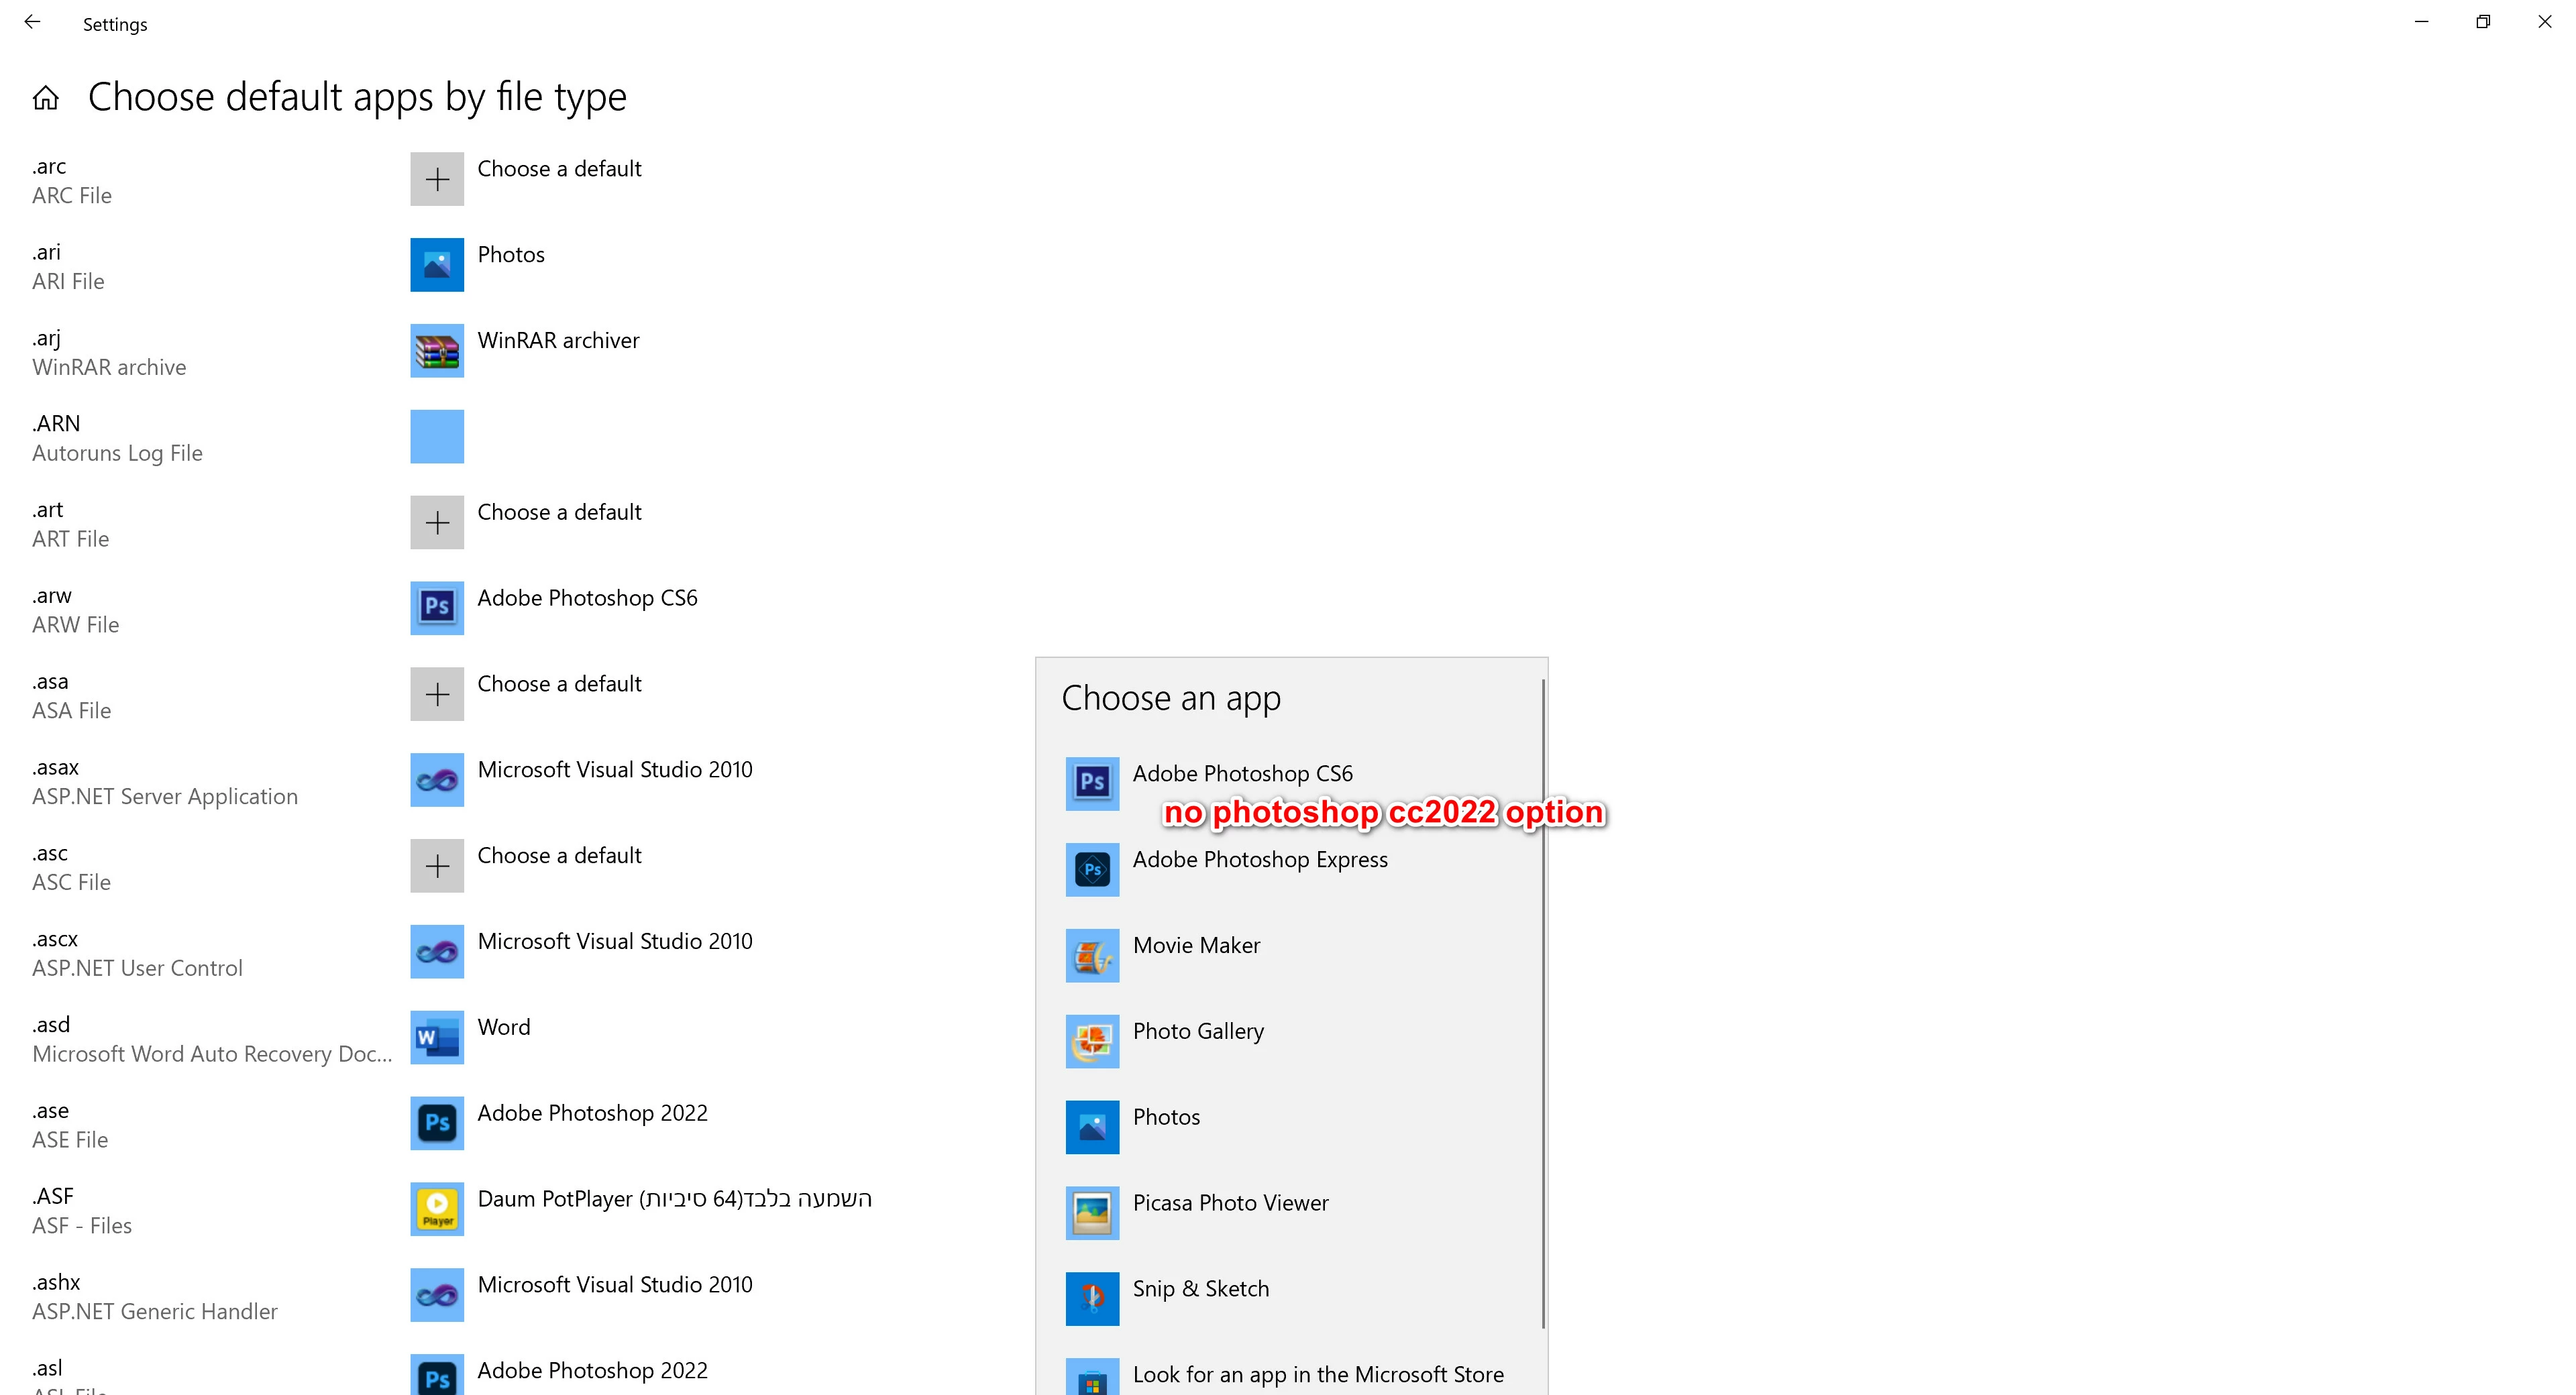
Task: Click the Word icon for .asd files
Action: tap(437, 1037)
